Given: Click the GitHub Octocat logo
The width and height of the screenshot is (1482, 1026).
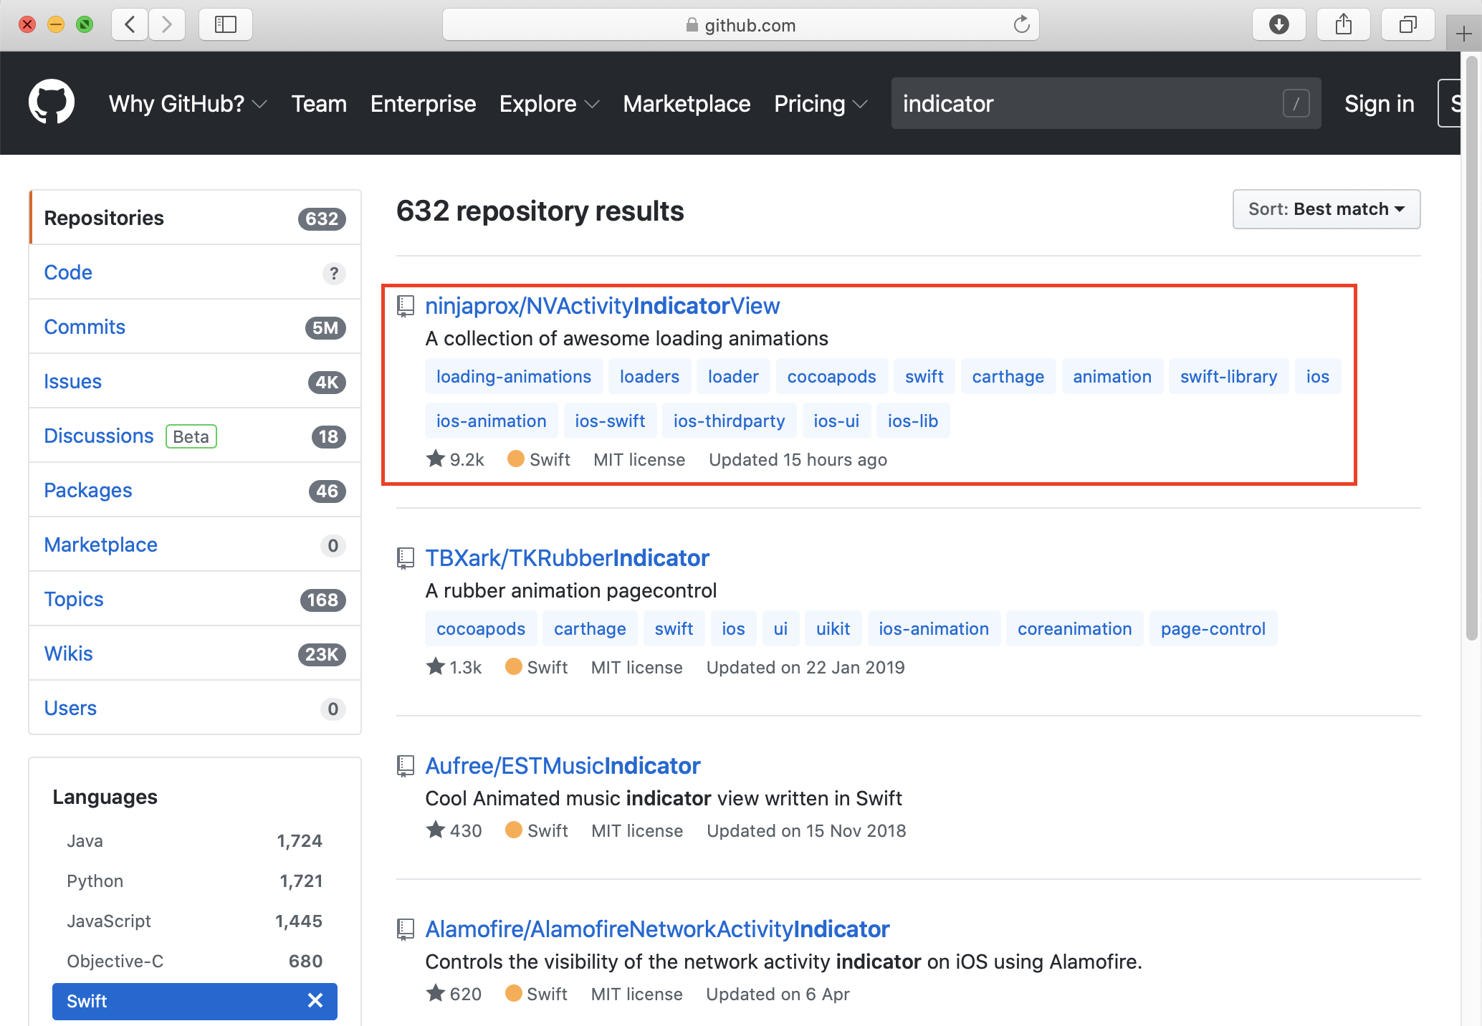Looking at the screenshot, I should (52, 103).
